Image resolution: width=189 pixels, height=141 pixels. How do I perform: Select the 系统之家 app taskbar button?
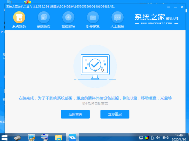(x=72, y=137)
